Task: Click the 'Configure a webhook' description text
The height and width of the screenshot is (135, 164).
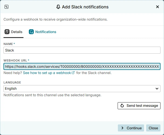Action: 56,20
